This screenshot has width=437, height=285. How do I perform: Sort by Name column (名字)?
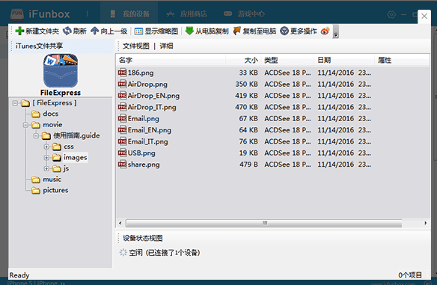coord(171,60)
